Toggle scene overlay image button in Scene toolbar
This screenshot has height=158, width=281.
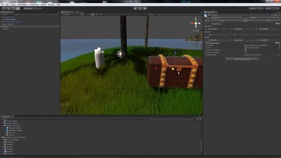pyautogui.click(x=97, y=14)
